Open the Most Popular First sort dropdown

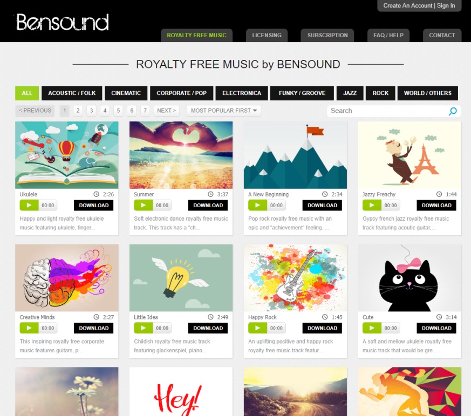click(223, 111)
